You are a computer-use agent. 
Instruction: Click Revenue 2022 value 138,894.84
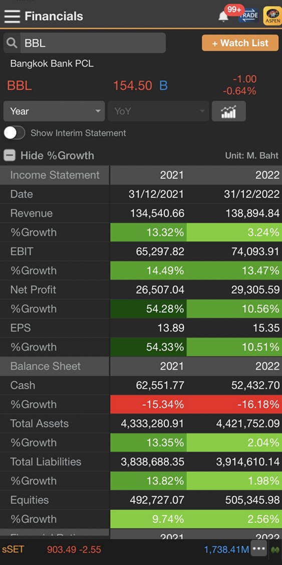(x=252, y=213)
